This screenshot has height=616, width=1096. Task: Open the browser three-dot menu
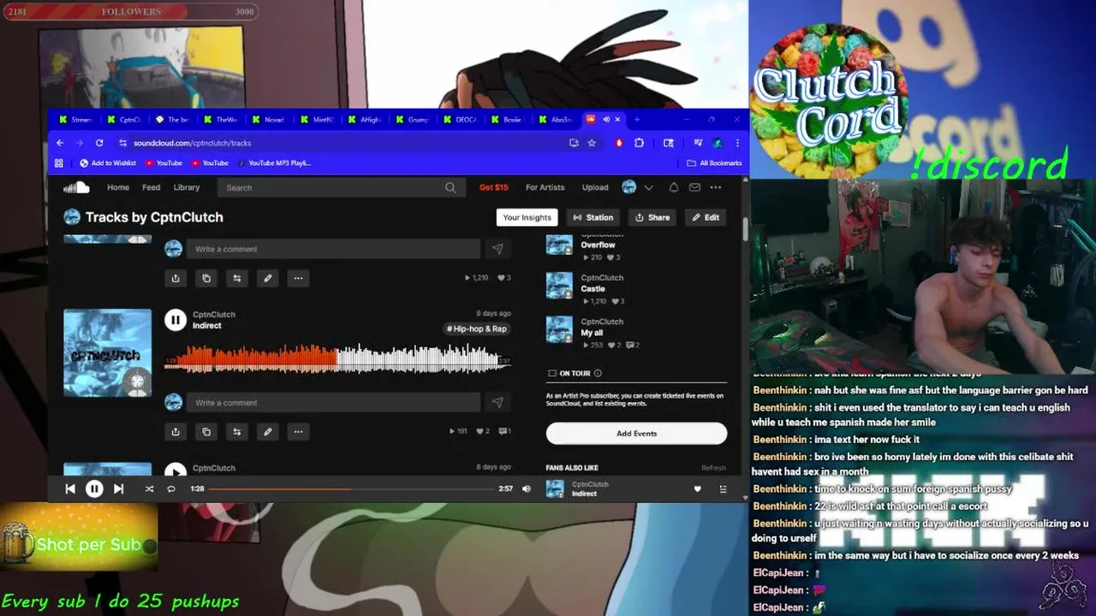(737, 143)
